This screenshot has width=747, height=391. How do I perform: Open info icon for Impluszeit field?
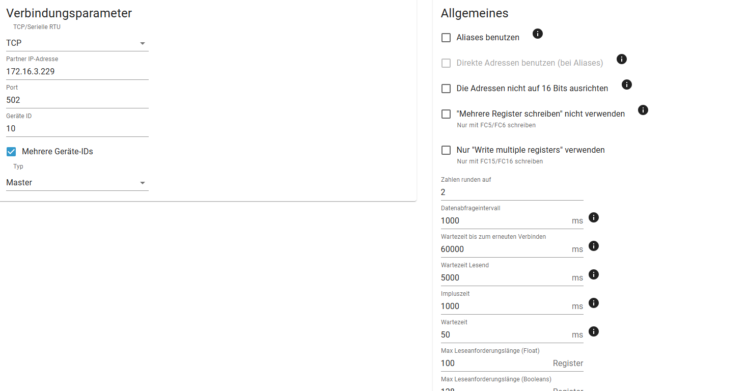click(593, 303)
